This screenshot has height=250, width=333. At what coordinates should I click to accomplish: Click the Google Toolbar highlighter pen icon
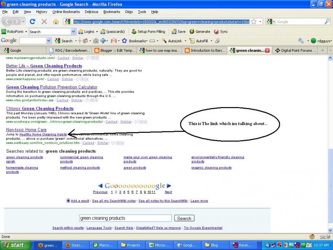pyautogui.click(x=217, y=41)
